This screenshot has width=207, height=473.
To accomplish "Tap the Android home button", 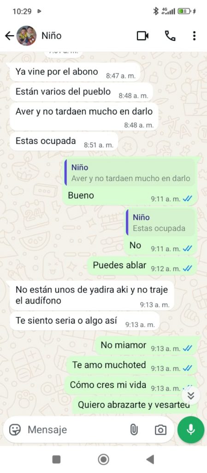I will (103, 460).
